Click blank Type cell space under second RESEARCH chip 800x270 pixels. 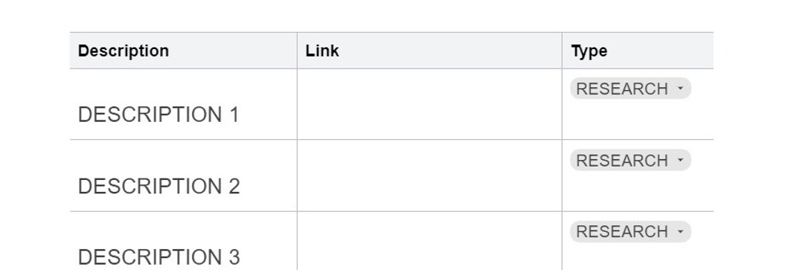638,191
